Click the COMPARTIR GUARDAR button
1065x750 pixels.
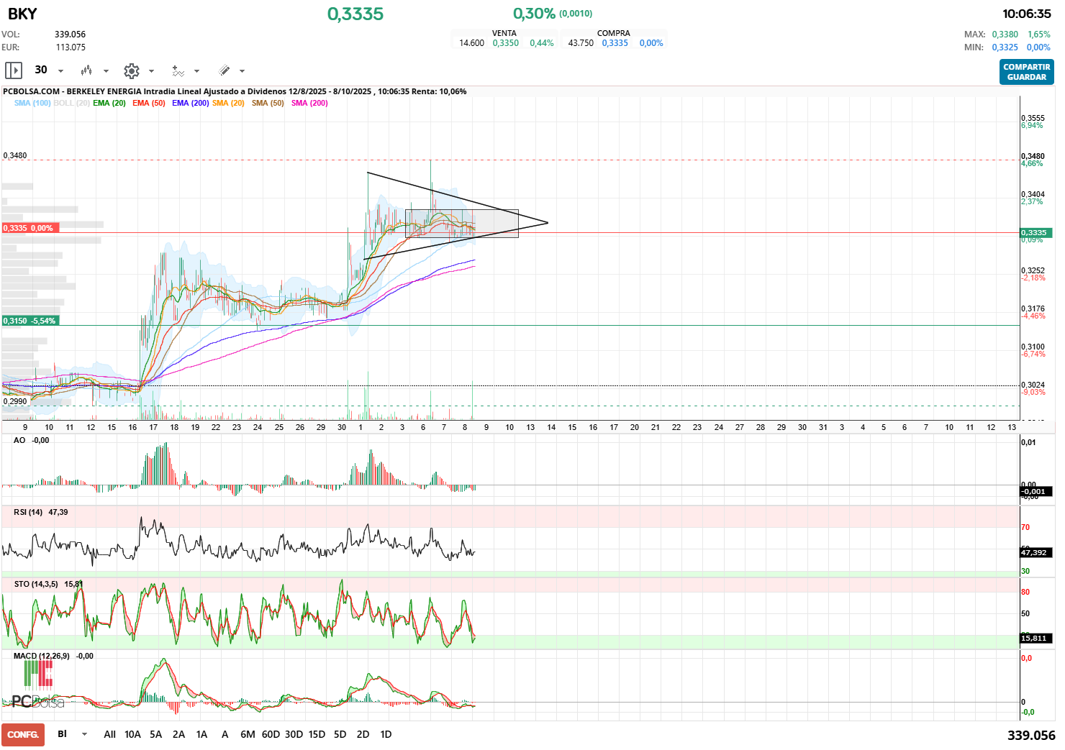pos(1026,72)
